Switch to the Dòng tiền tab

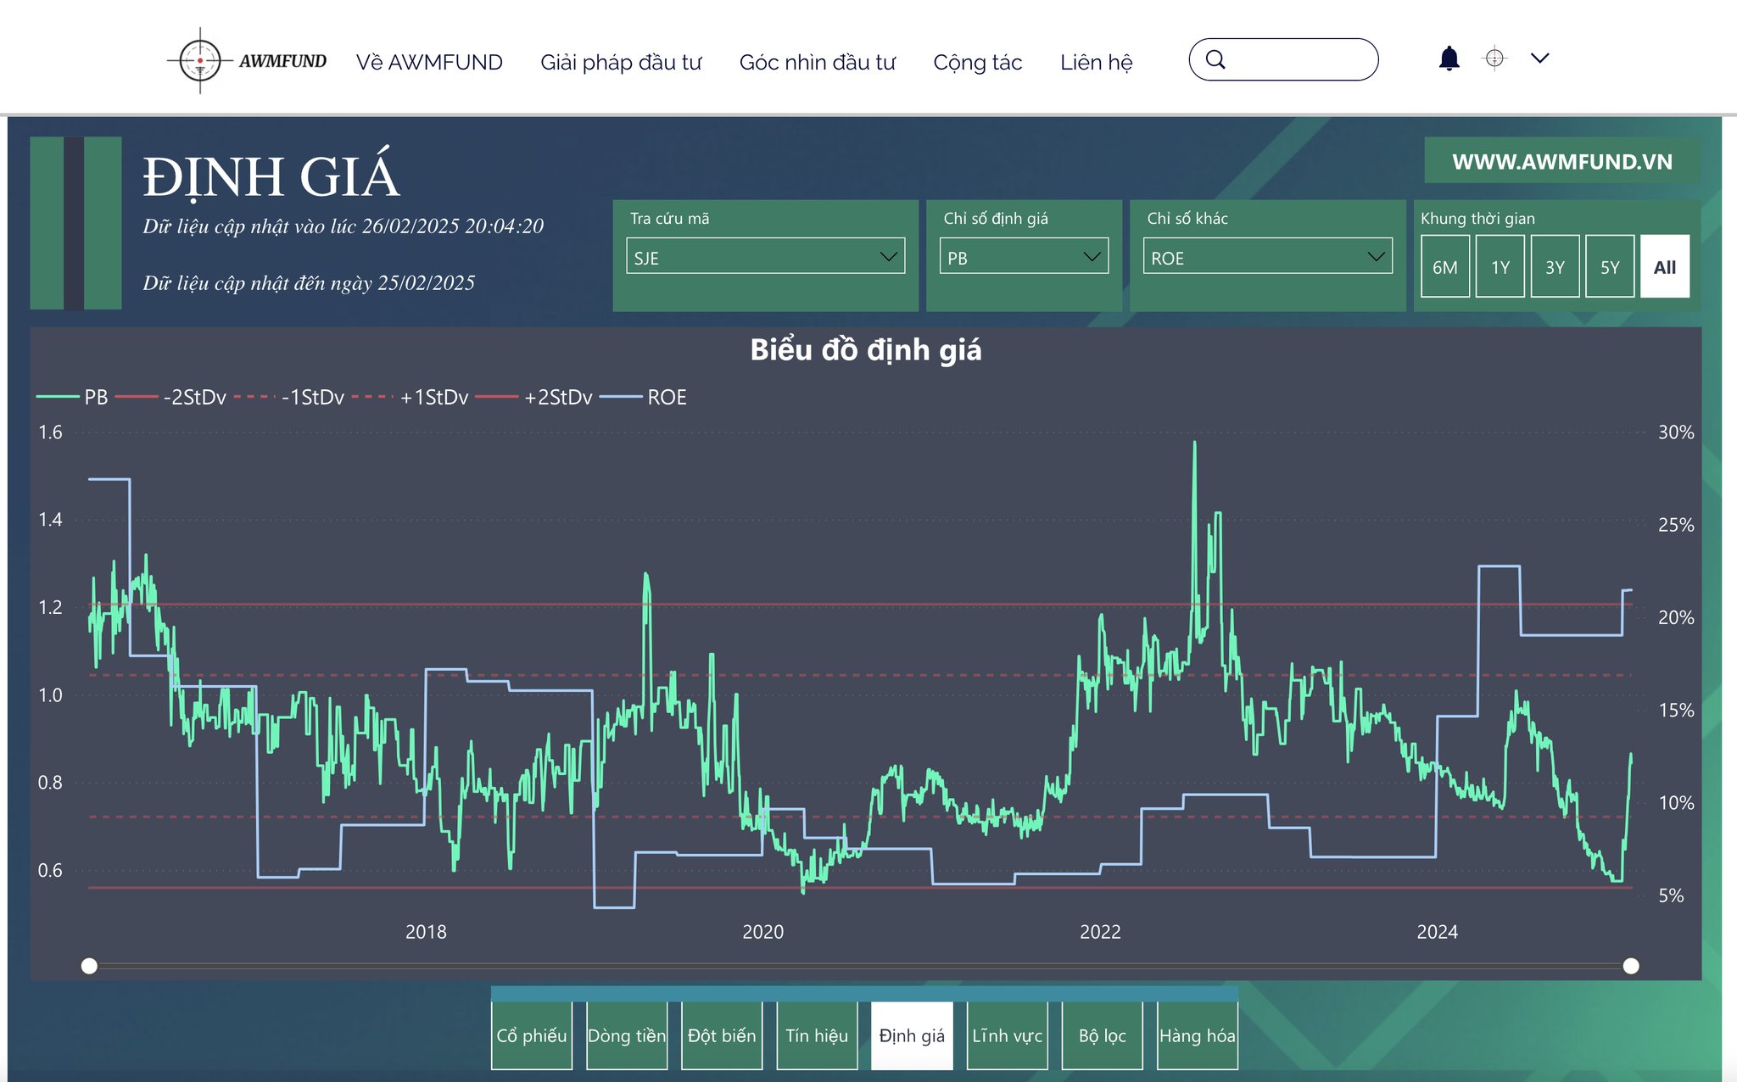(627, 1035)
